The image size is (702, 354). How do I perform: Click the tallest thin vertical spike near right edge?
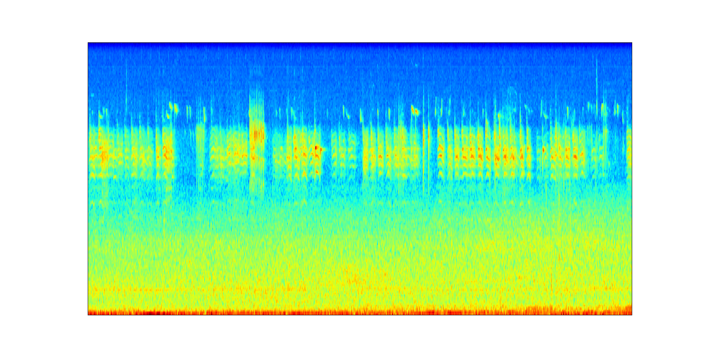(x=597, y=84)
